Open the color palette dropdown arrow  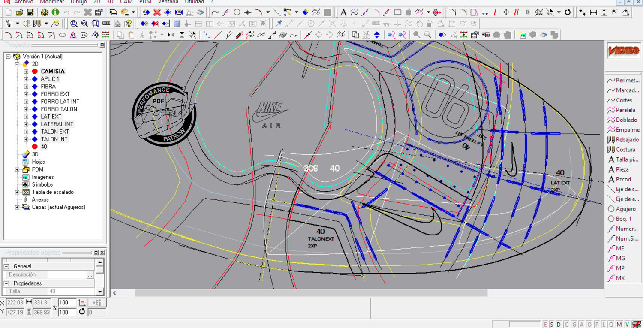133,12
